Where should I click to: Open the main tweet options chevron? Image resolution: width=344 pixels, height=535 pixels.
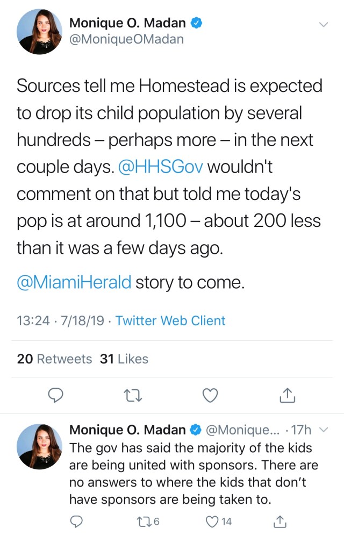(323, 24)
